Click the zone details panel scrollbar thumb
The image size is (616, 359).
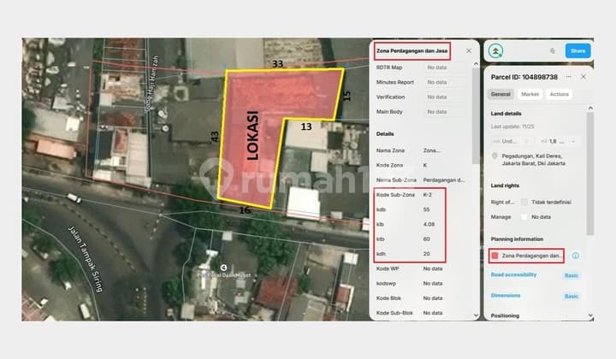coord(476,116)
